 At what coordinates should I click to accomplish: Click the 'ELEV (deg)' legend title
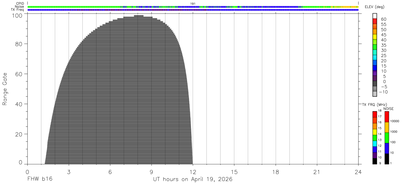point(375,7)
